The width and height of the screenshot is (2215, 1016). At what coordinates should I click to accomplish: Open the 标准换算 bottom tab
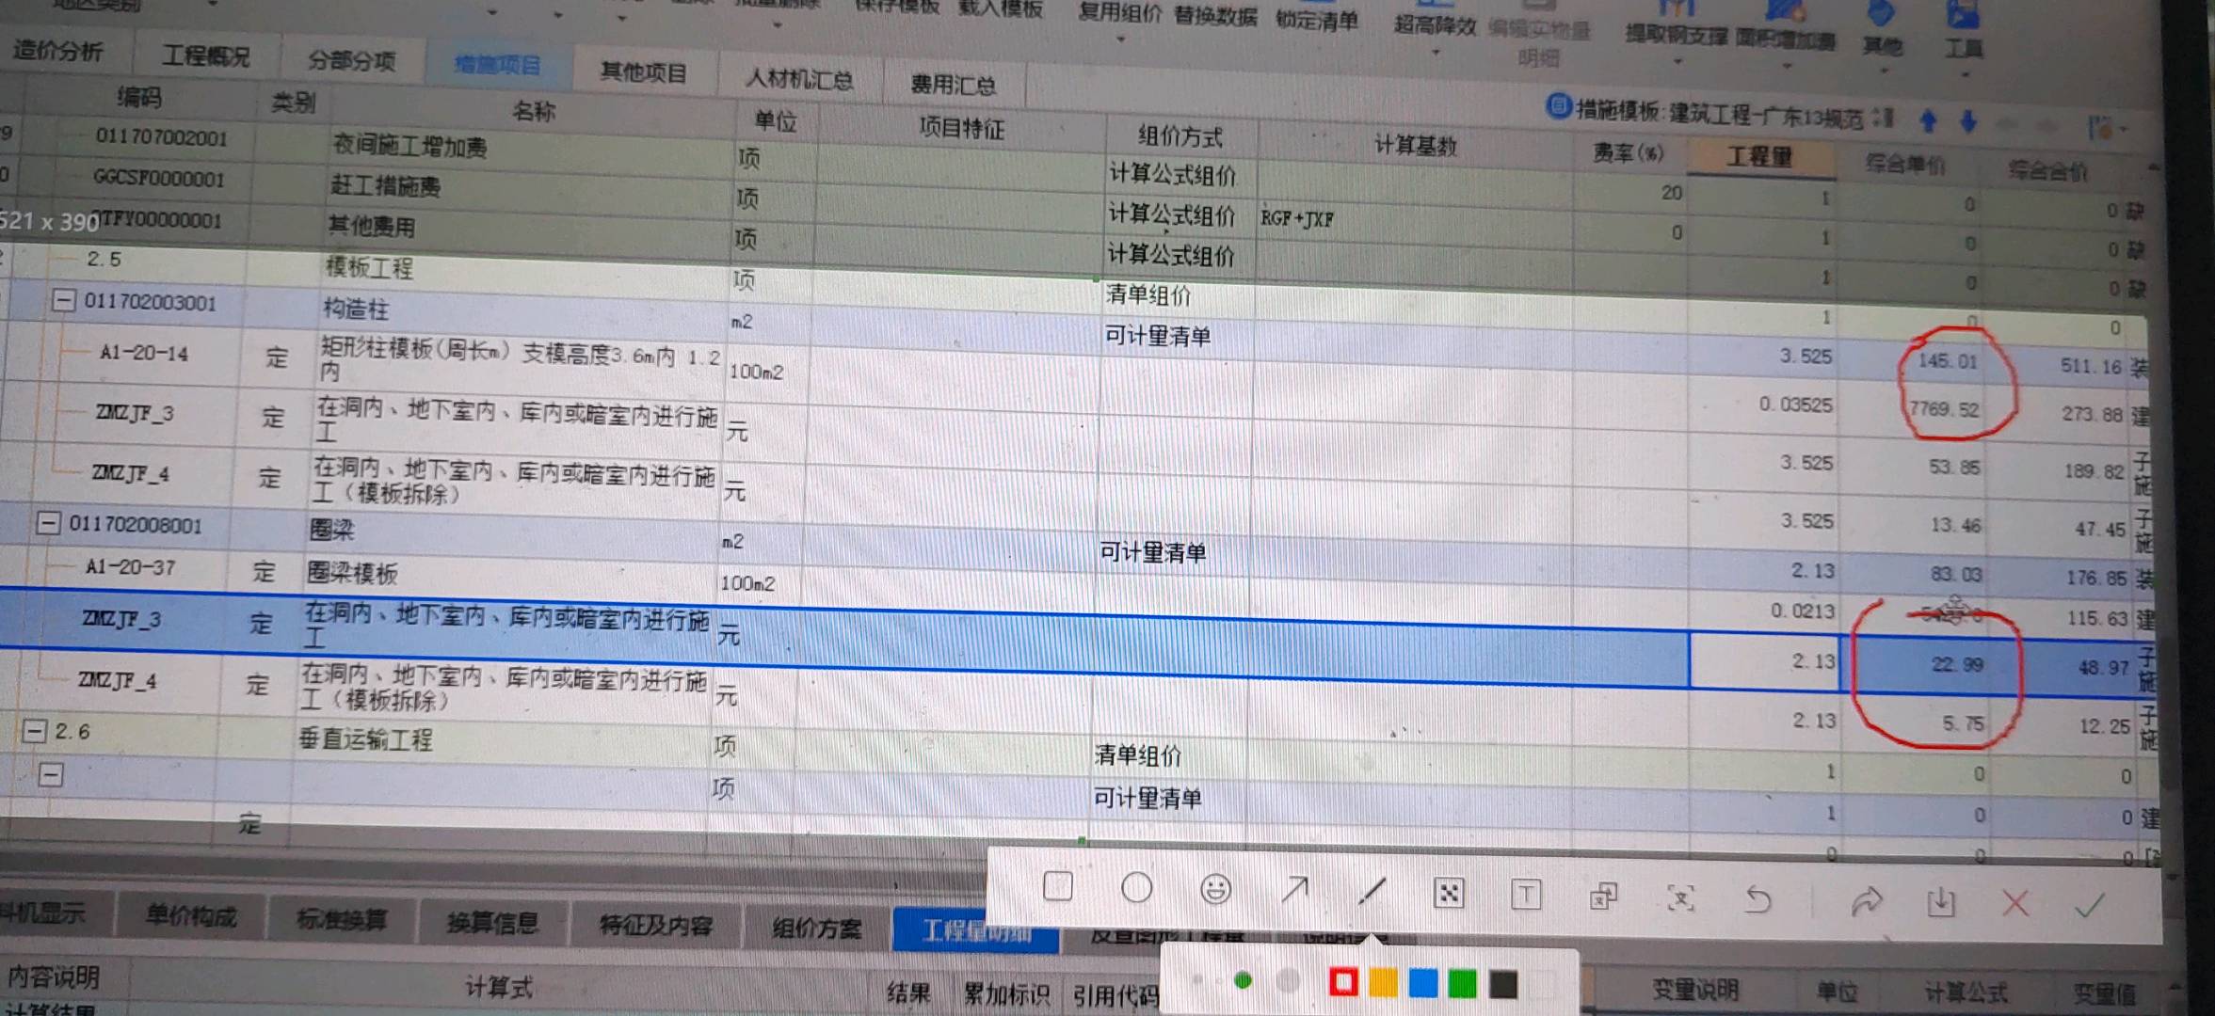341,919
